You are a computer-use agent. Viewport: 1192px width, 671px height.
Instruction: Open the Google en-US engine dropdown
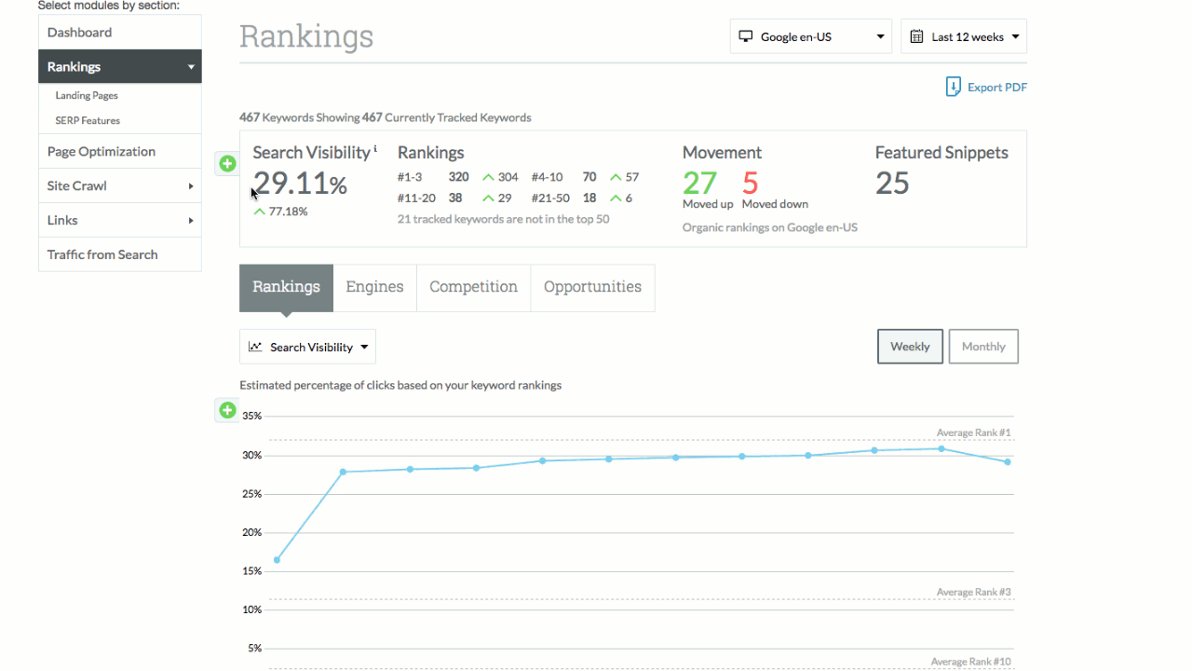tap(811, 36)
